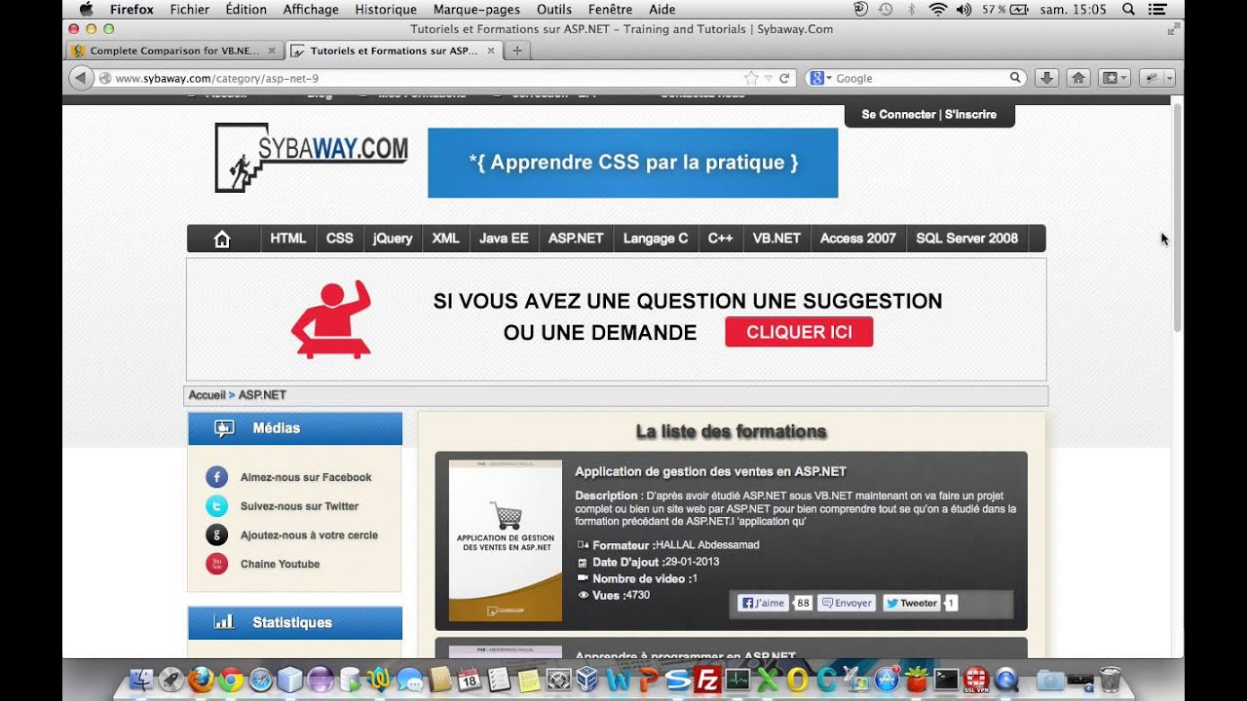Open the Affichage menu
The height and width of the screenshot is (701, 1247).
(x=311, y=9)
